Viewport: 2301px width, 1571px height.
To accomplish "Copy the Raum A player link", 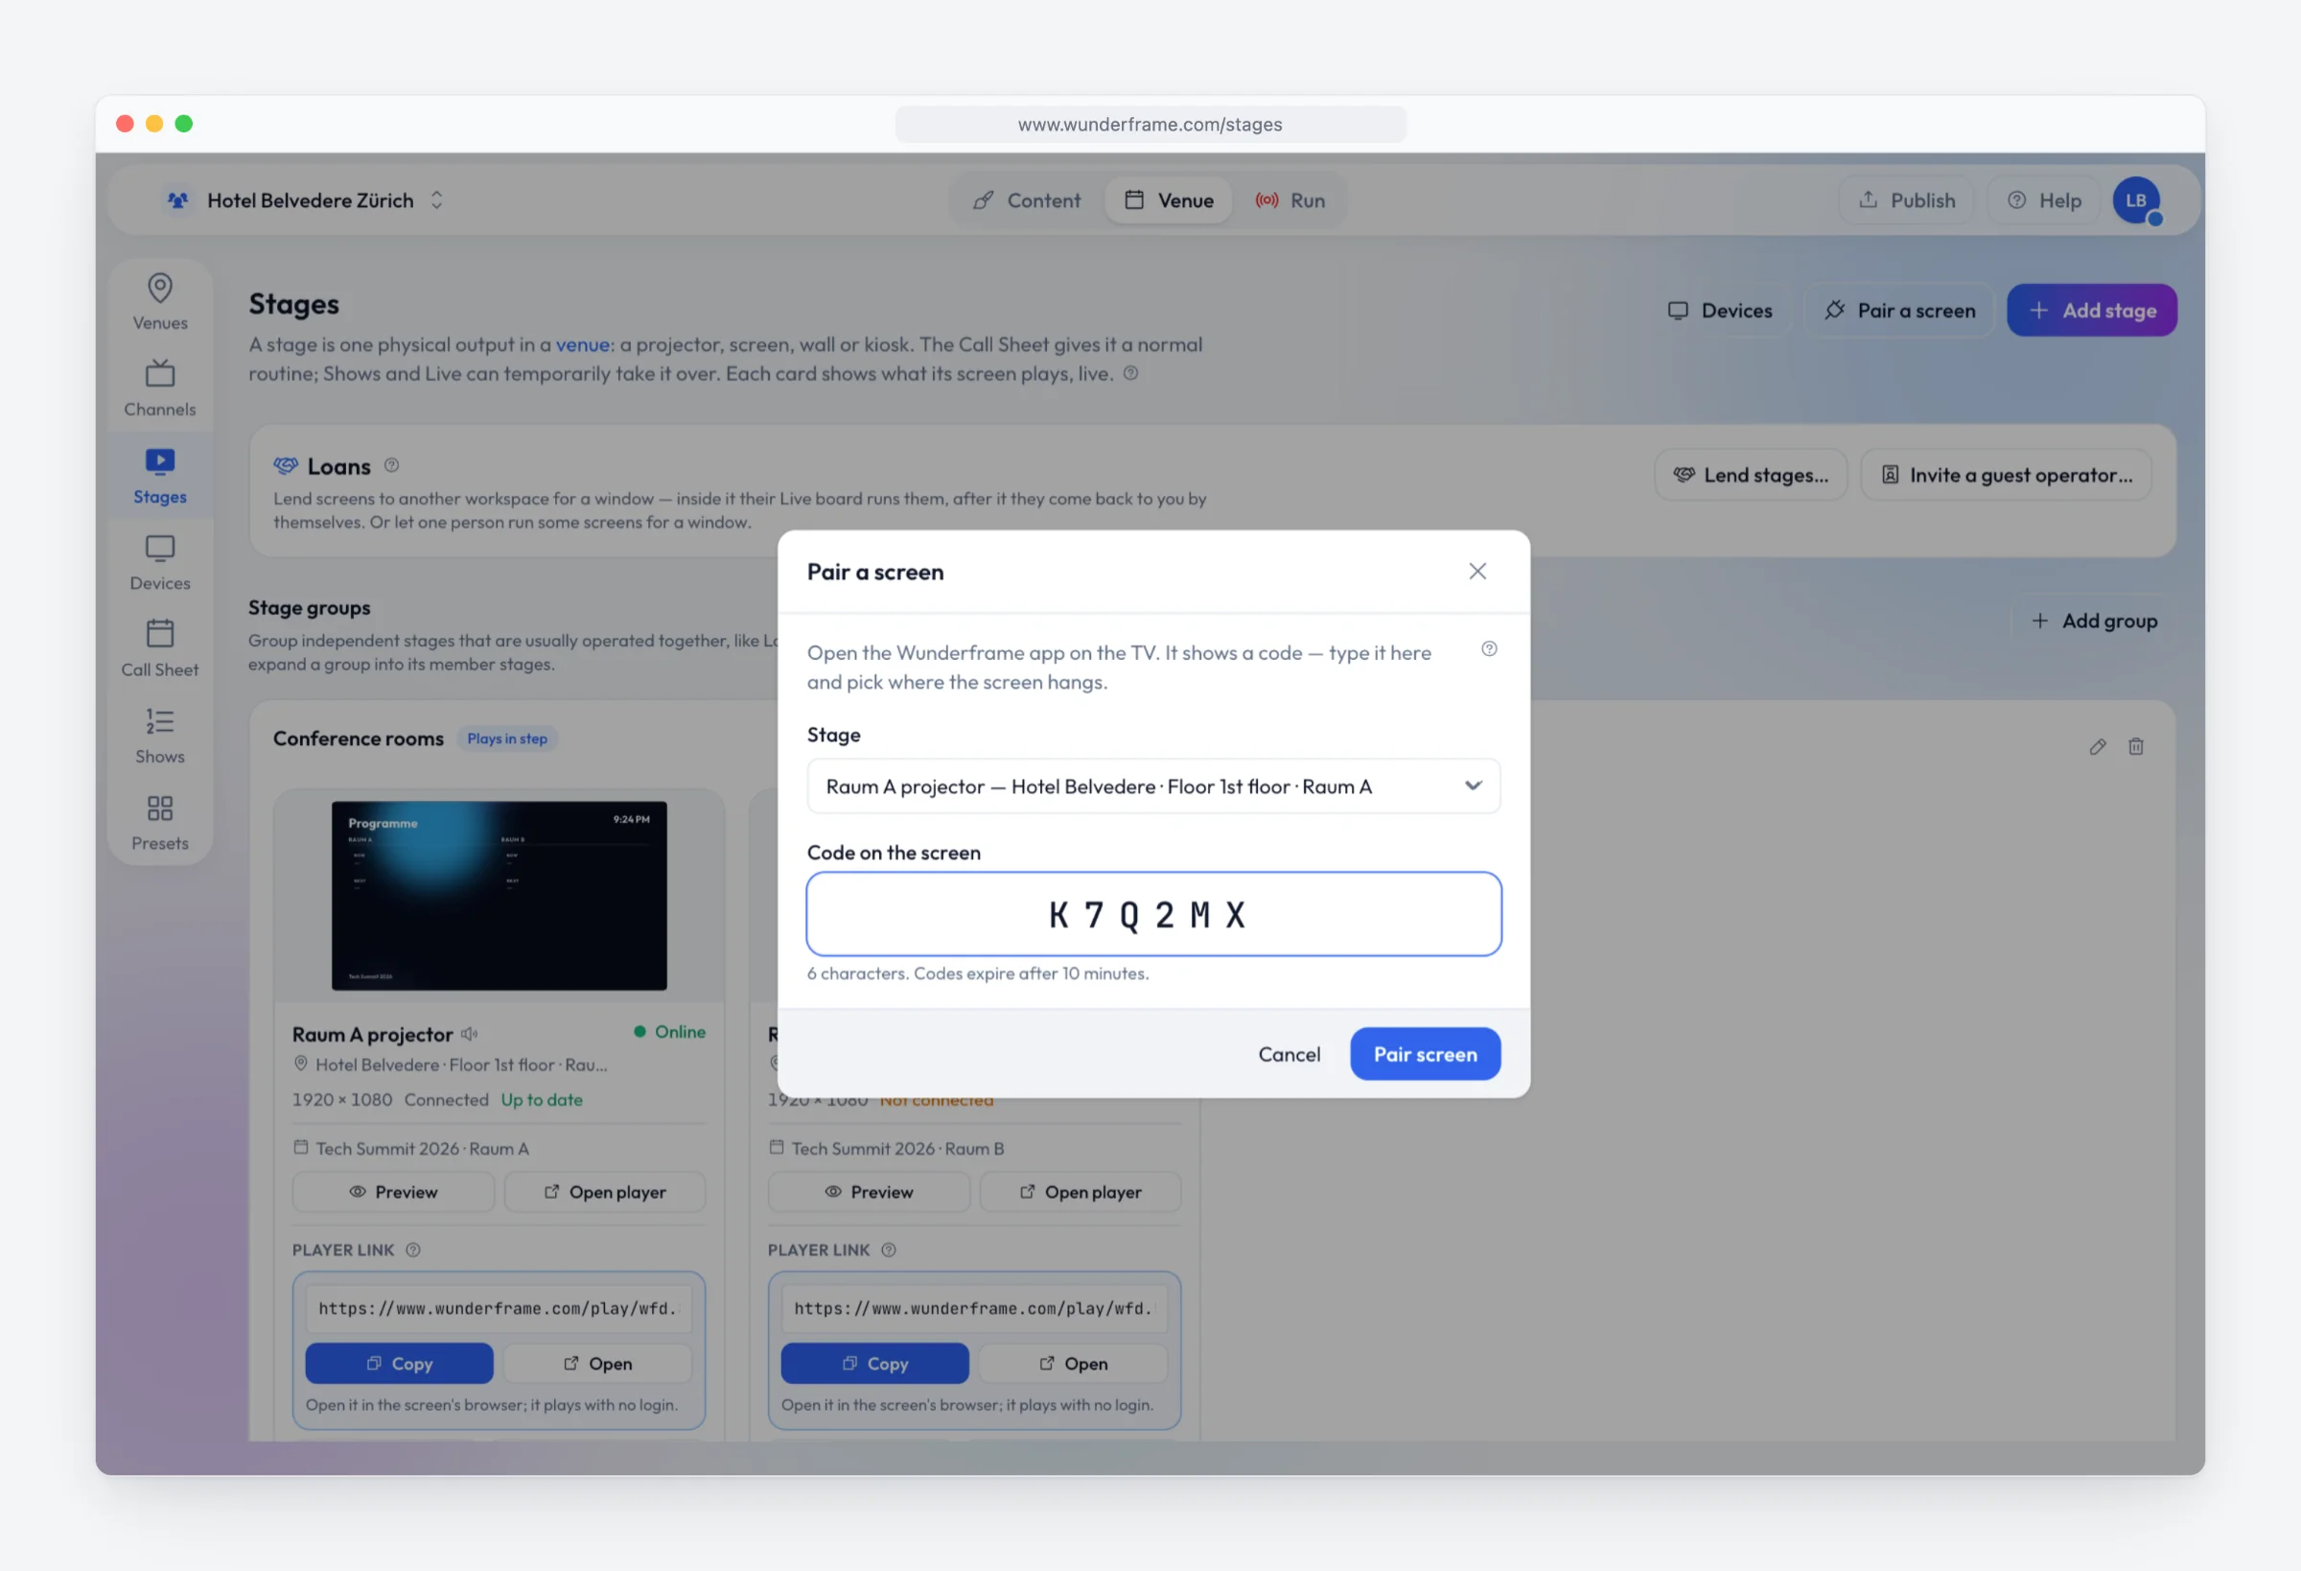I will pyautogui.click(x=399, y=1364).
